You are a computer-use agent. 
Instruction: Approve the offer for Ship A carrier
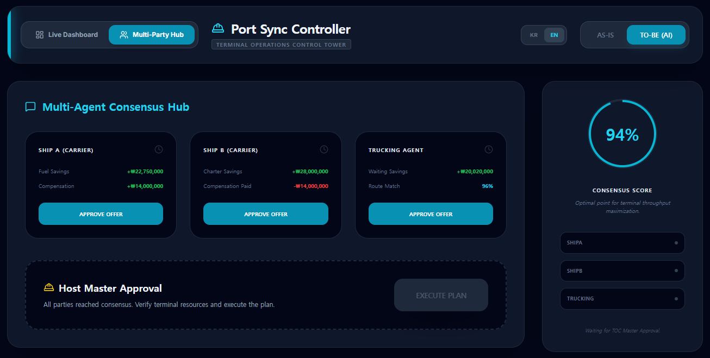pyautogui.click(x=101, y=213)
